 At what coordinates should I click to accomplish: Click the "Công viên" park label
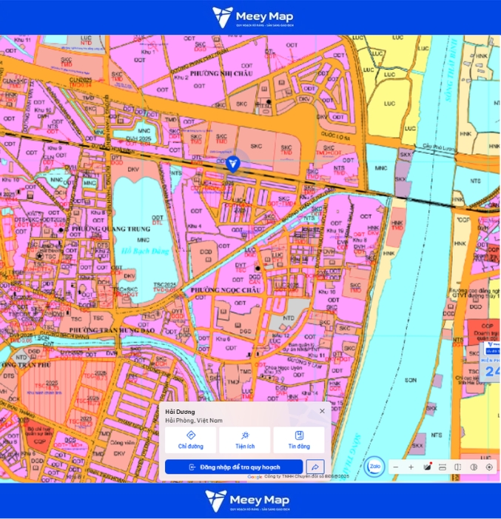click(x=122, y=443)
